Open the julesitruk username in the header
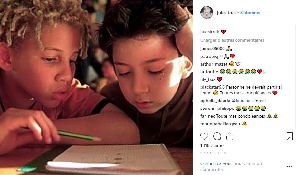 pos(226,13)
